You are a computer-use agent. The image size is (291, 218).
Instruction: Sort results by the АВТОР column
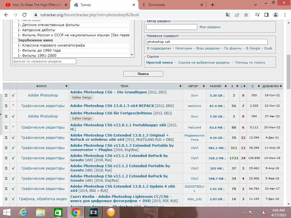tap(194, 86)
